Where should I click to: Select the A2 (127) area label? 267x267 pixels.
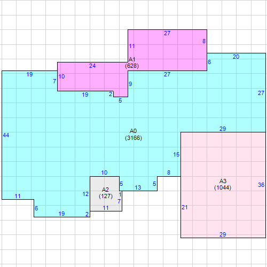(106, 193)
